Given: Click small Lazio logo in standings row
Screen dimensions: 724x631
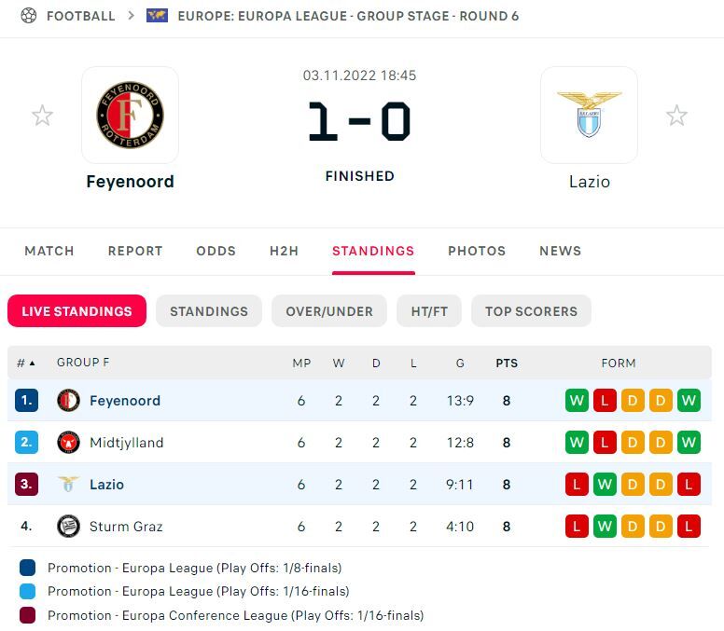Looking at the screenshot, I should (68, 484).
